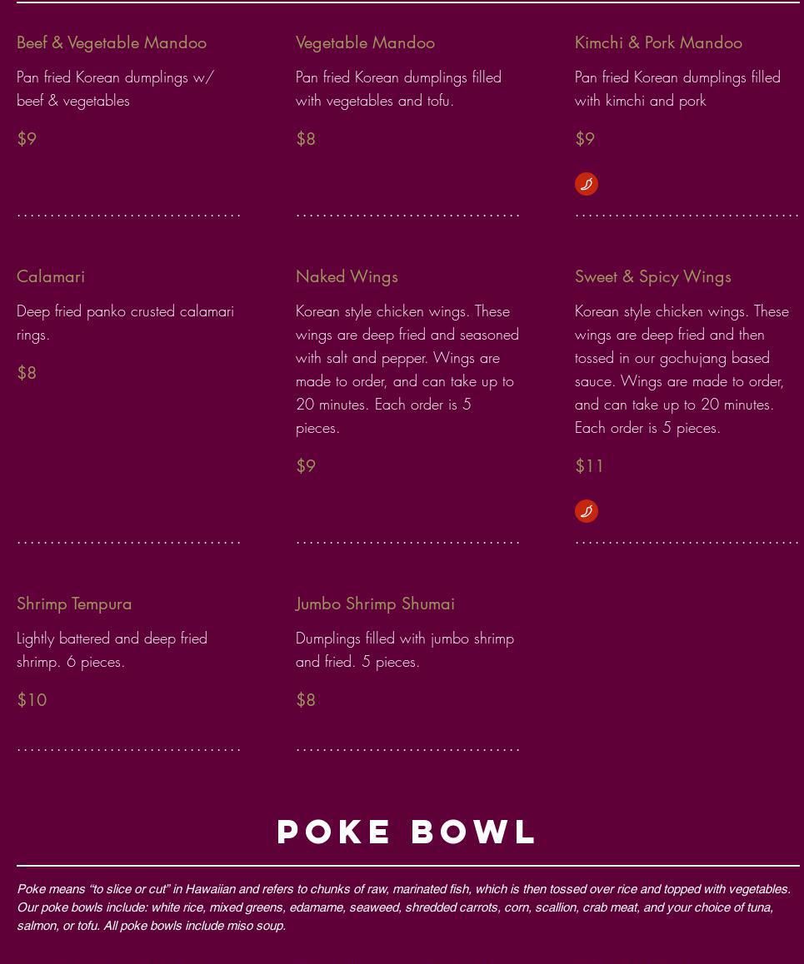Click the $11 price of Sweet & Spicy Wings
This screenshot has height=964, width=804.
pos(589,466)
